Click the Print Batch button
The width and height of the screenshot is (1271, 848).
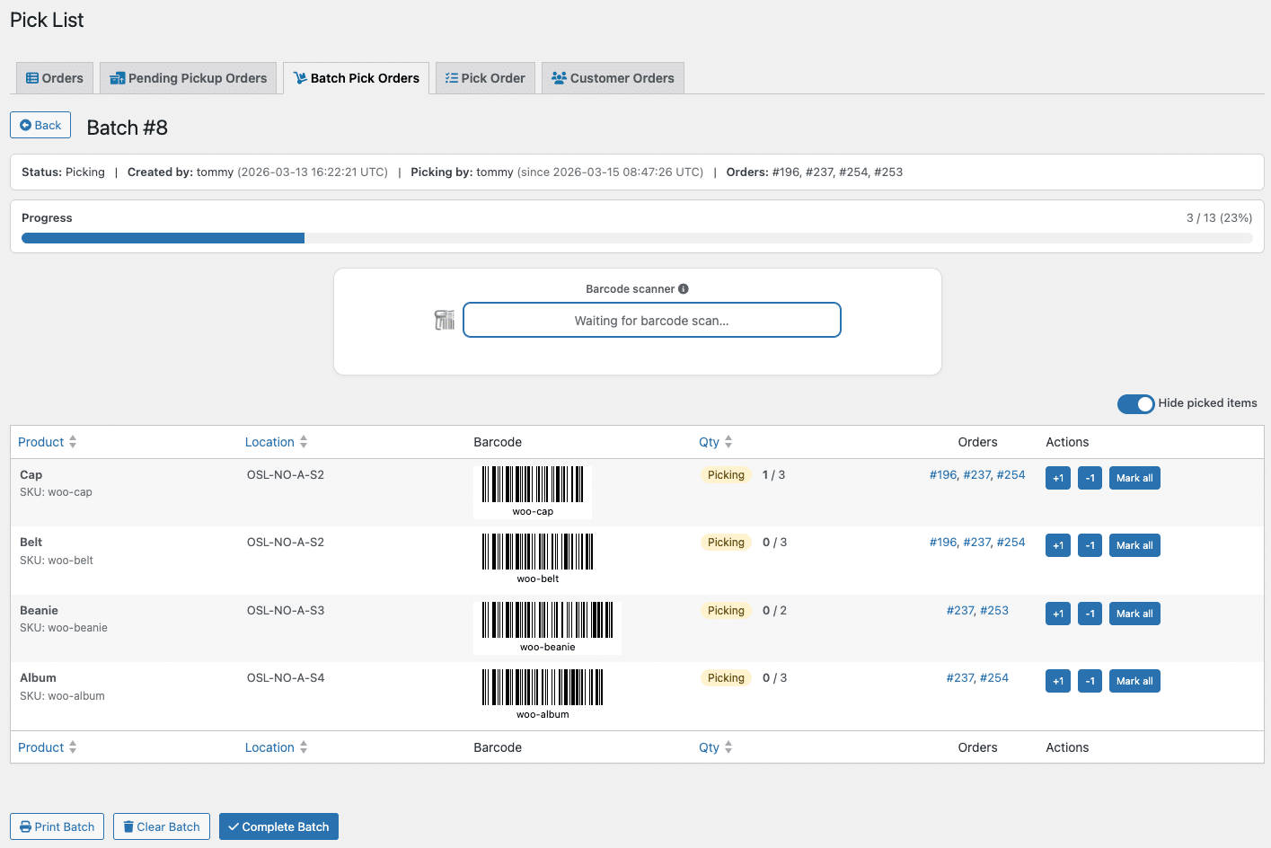click(x=57, y=826)
